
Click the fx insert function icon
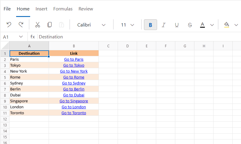33,37
